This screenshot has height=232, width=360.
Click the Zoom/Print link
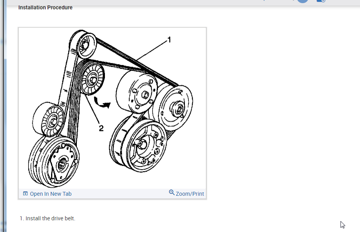tap(190, 194)
